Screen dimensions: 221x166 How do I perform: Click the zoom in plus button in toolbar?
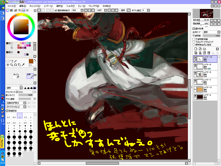(x=89, y=10)
